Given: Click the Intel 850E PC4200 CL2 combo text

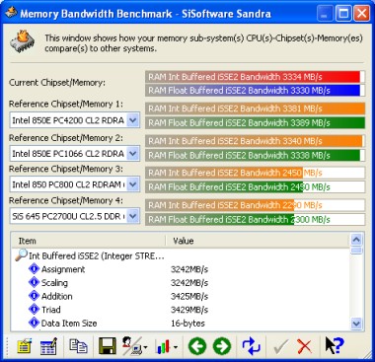Looking at the screenshot, I should pos(68,120).
